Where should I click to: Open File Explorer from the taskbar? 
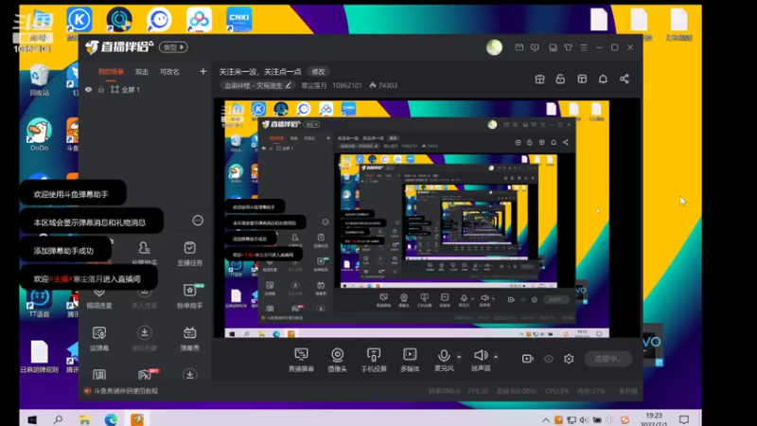click(84, 419)
